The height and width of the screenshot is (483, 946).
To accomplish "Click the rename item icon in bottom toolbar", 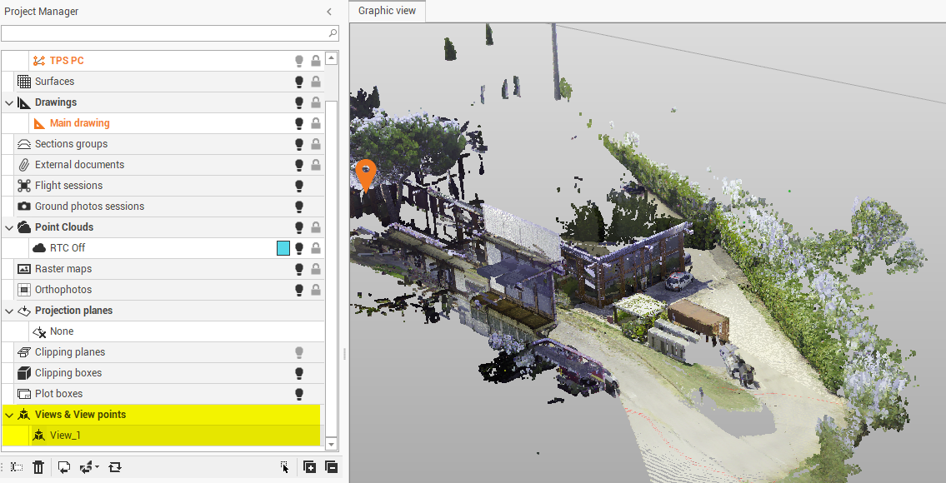I will (17, 467).
